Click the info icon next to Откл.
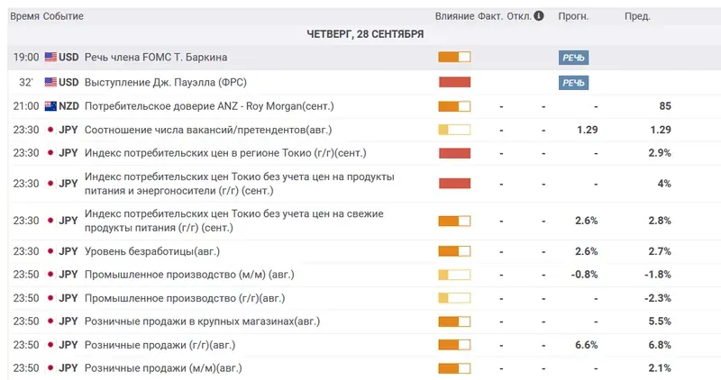This screenshot has width=721, height=380. point(539,15)
